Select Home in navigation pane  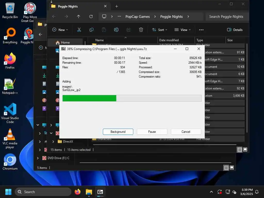[65, 43]
